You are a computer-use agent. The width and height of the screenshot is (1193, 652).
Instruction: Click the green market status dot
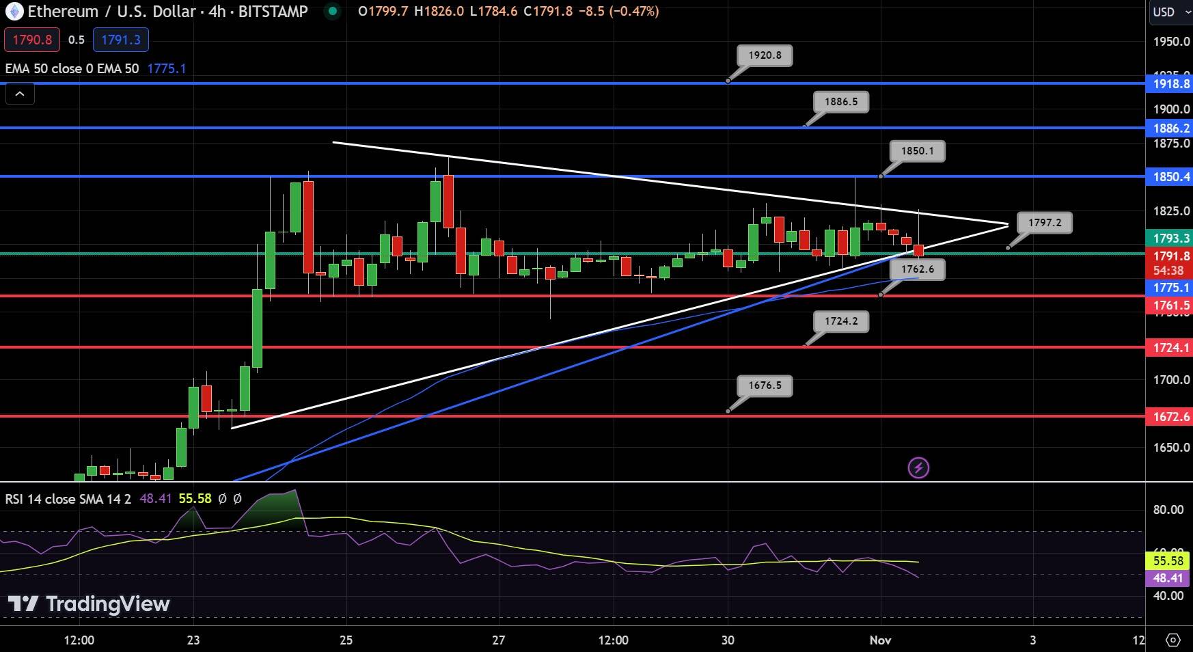point(332,12)
